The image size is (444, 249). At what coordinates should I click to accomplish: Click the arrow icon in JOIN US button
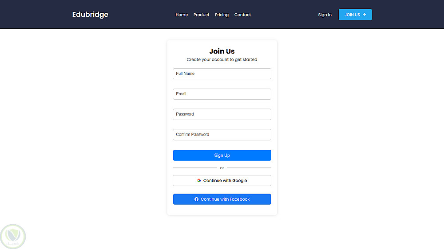(365, 15)
